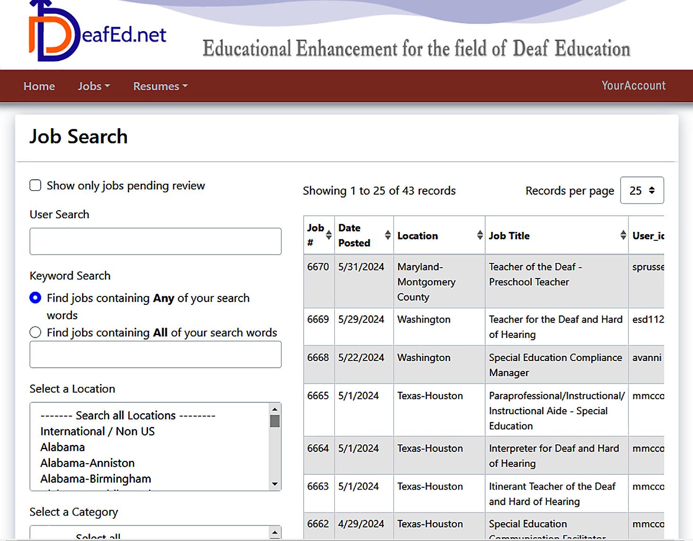Click Date Posted column header
Image resolution: width=693 pixels, height=541 pixels.
(x=364, y=235)
